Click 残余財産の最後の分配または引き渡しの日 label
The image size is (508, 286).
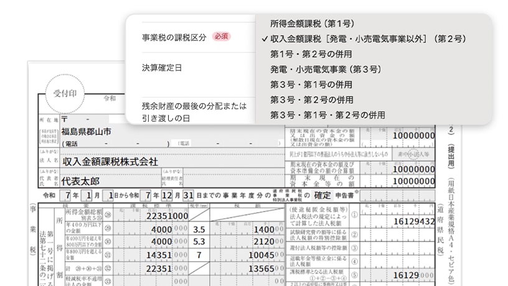point(194,111)
